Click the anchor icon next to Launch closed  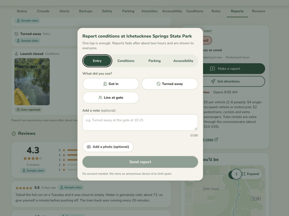16,54
